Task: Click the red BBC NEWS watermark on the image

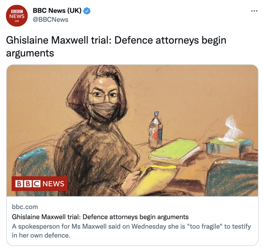Action: point(40,184)
